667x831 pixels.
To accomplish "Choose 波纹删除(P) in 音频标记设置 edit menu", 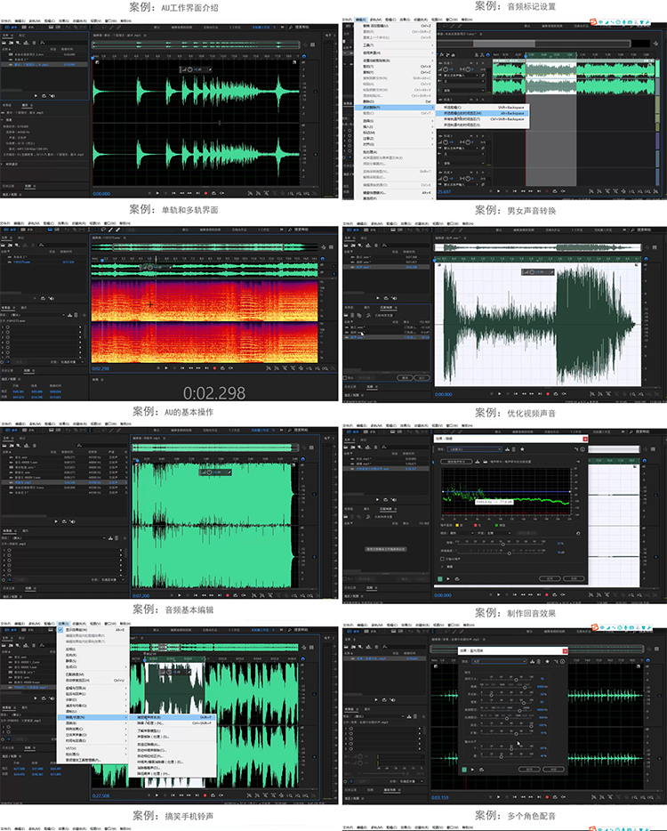I will pyautogui.click(x=395, y=108).
